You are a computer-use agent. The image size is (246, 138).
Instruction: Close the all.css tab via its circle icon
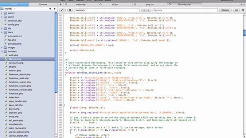tap(101, 4)
